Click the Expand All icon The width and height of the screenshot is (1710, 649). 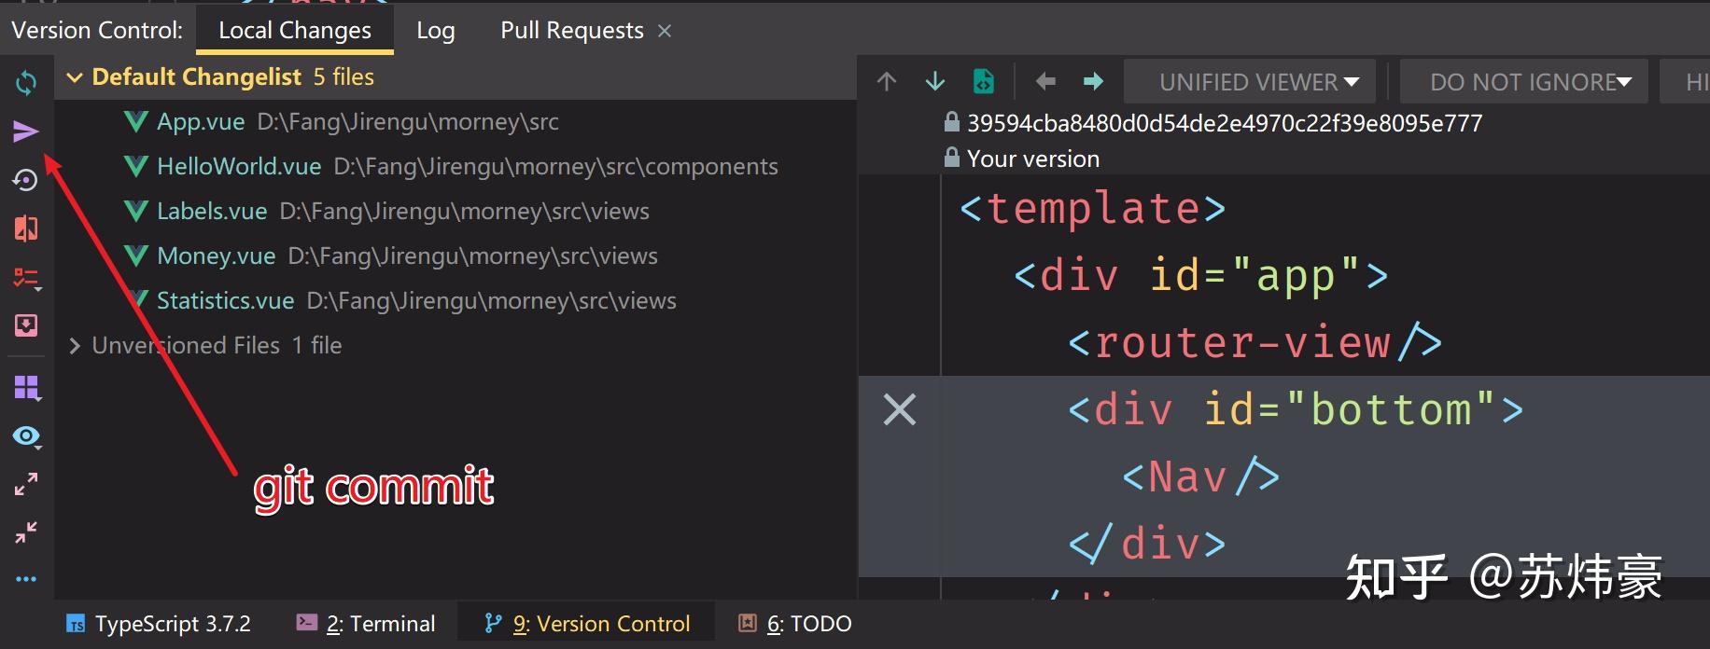(26, 484)
